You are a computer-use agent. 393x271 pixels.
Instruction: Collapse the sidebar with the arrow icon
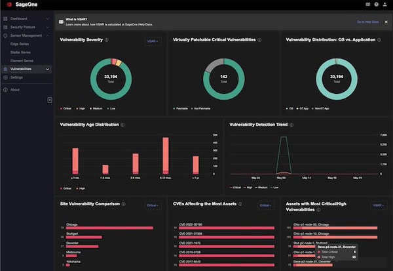(50, 100)
